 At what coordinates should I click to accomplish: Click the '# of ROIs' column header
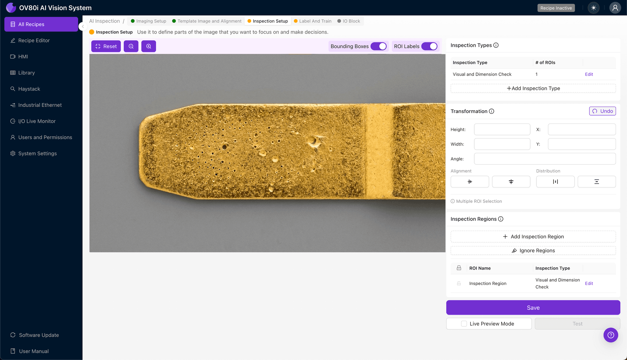pos(545,63)
